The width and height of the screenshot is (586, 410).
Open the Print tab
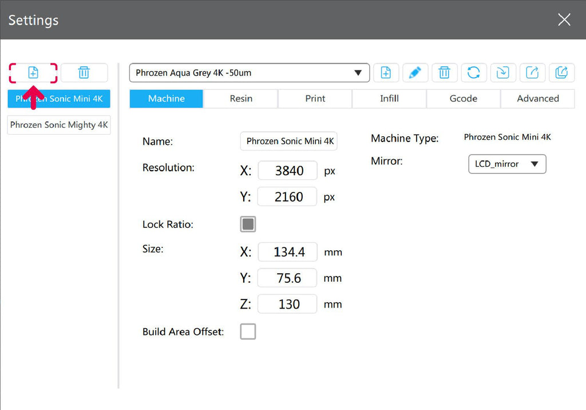[315, 98]
